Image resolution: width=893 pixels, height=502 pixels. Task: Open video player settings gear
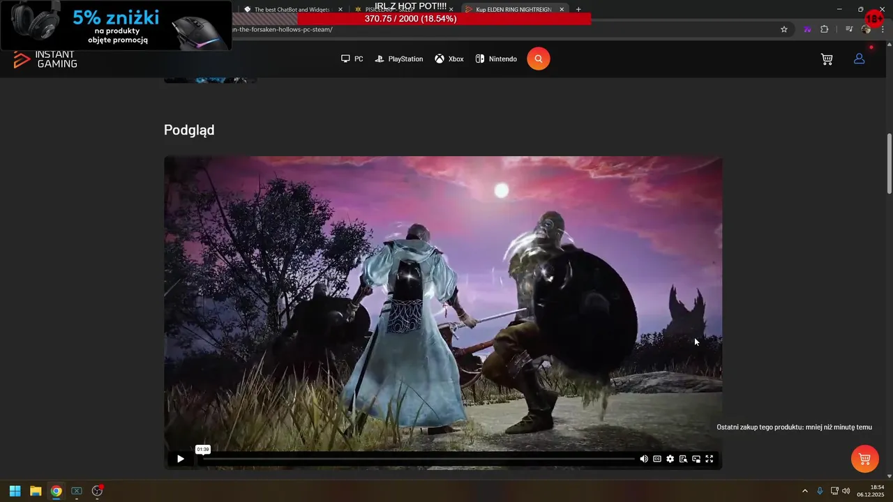point(670,459)
